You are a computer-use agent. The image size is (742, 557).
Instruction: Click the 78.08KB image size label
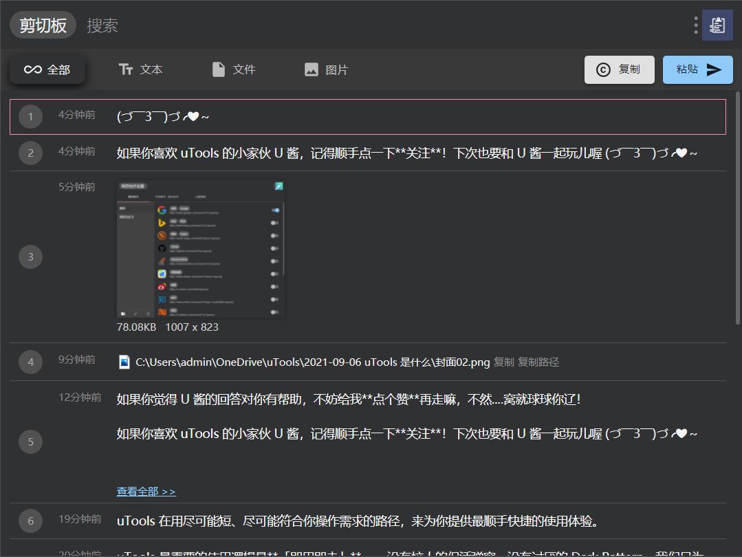(x=136, y=327)
